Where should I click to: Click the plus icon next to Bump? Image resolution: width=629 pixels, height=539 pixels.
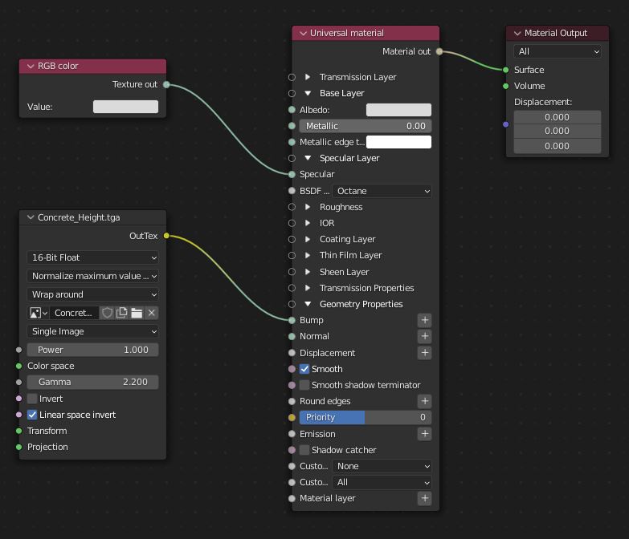(x=424, y=320)
